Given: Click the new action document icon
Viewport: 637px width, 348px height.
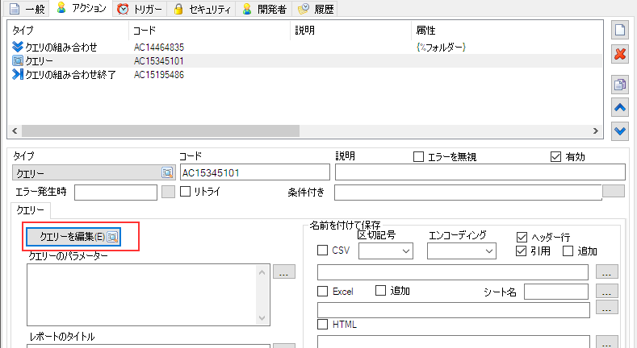Looking at the screenshot, I should (x=620, y=30).
